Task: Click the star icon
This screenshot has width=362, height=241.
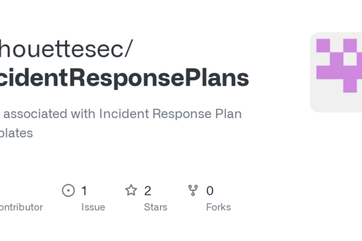Action: (131, 191)
